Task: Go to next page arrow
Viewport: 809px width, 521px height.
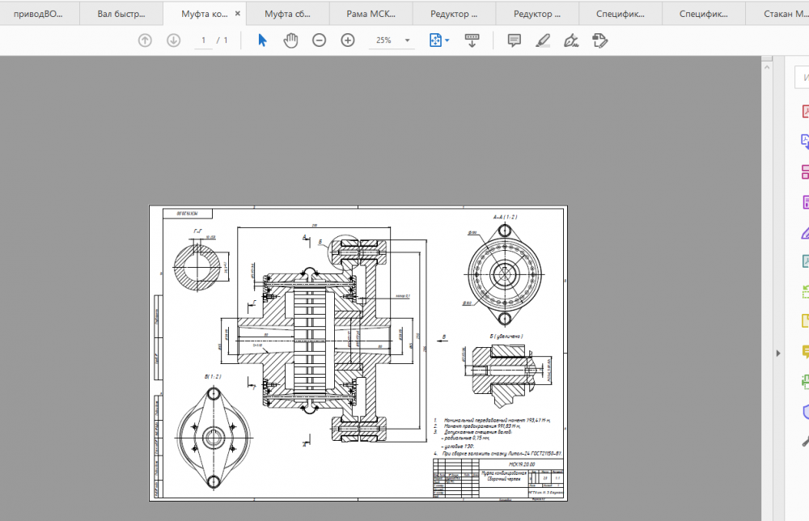Action: [173, 40]
